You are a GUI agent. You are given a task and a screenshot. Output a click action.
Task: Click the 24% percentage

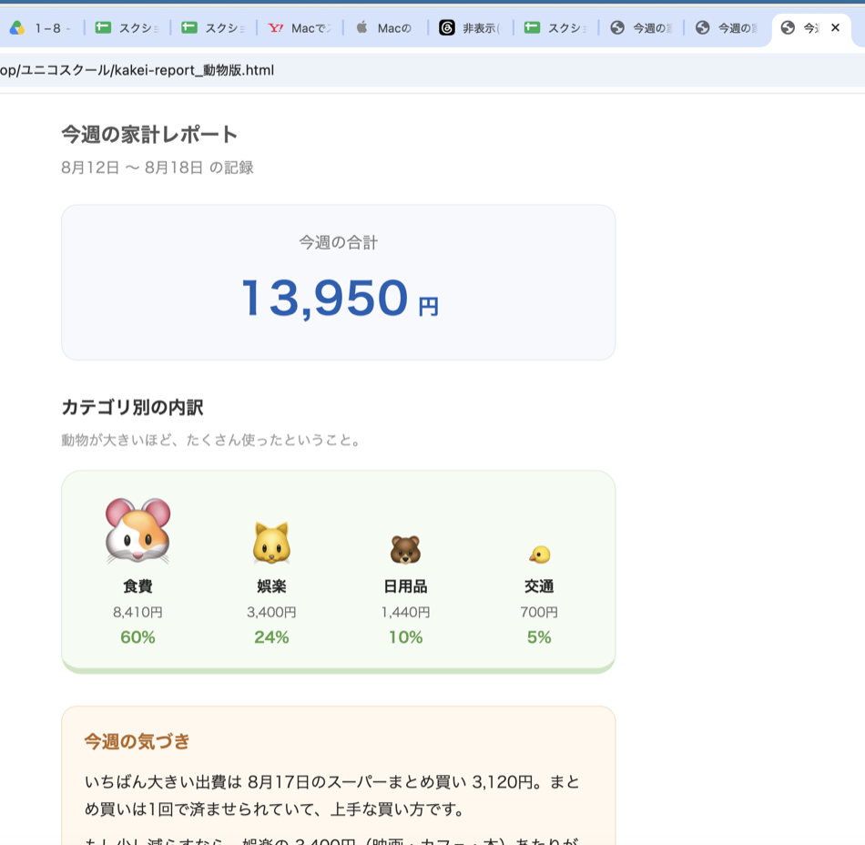click(x=271, y=637)
